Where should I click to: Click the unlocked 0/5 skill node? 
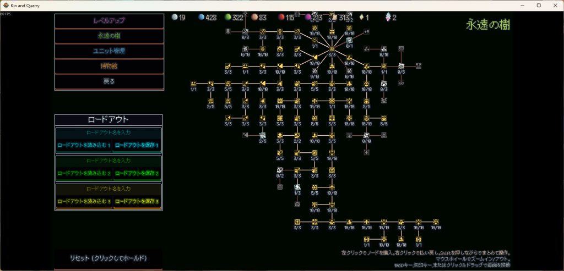[402, 66]
